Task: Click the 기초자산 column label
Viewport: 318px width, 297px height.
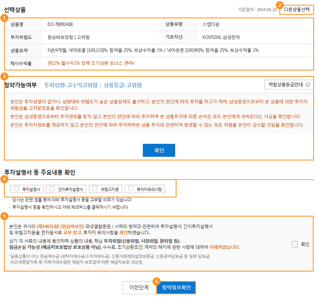Action: coord(174,37)
